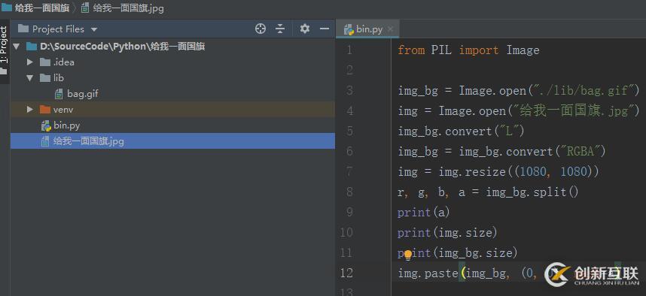Viewport: 646px width, 296px height.
Task: Click the locate/scroll-from-source target icon
Action: 261,29
